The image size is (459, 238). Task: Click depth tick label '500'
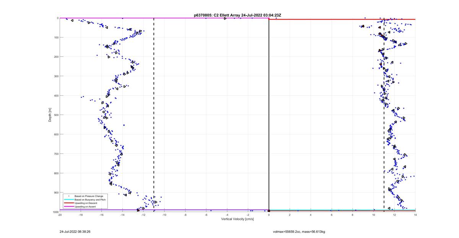56,115
